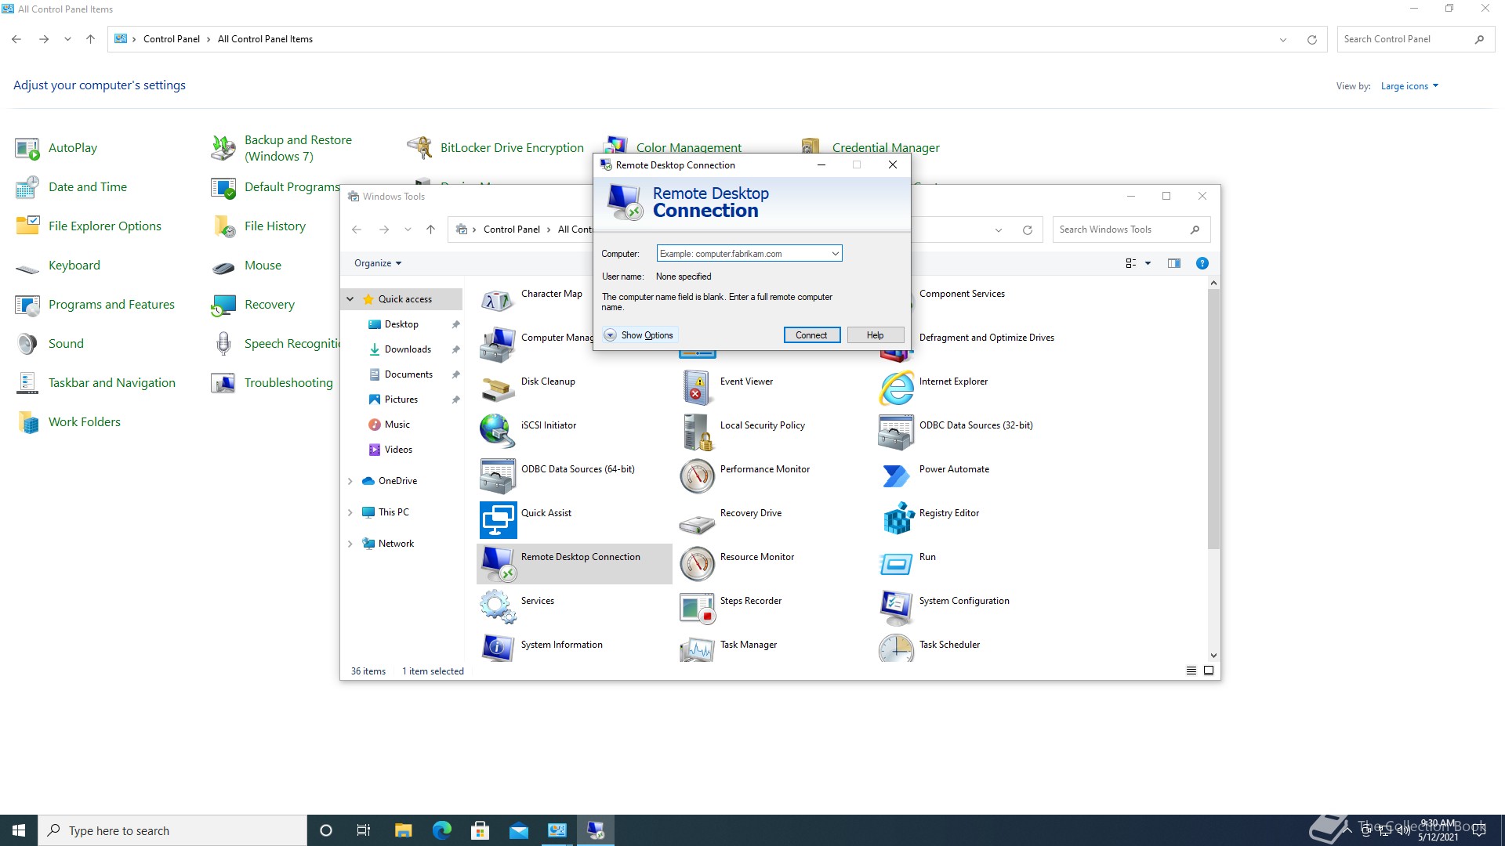Click Control Panel breadcrumb in main address bar
Screen dimensions: 1505x846
pos(172,39)
